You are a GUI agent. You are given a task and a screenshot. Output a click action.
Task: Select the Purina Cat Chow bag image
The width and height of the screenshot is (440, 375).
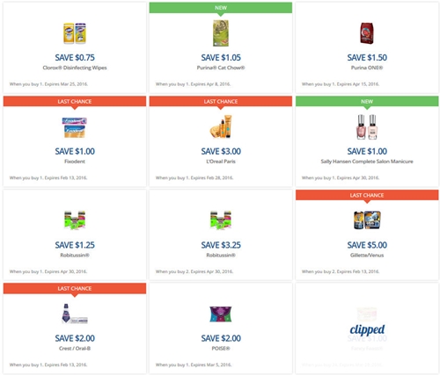click(221, 33)
